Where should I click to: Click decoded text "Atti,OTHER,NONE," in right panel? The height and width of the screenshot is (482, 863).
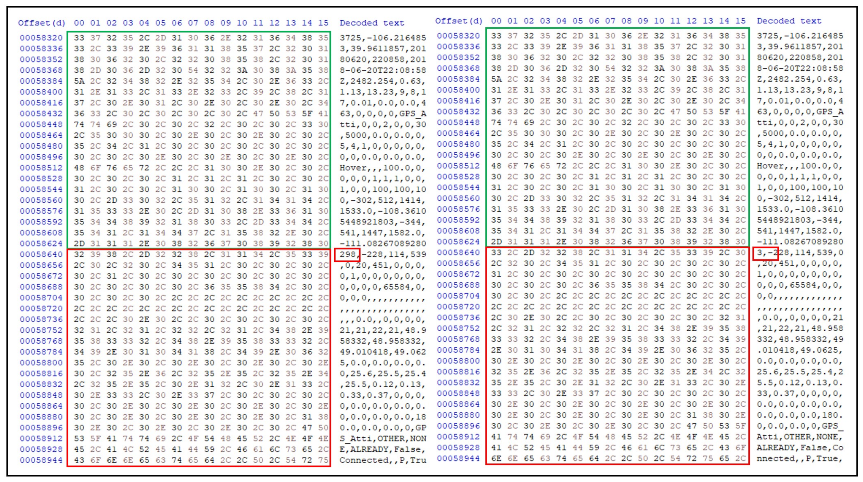(x=800, y=437)
